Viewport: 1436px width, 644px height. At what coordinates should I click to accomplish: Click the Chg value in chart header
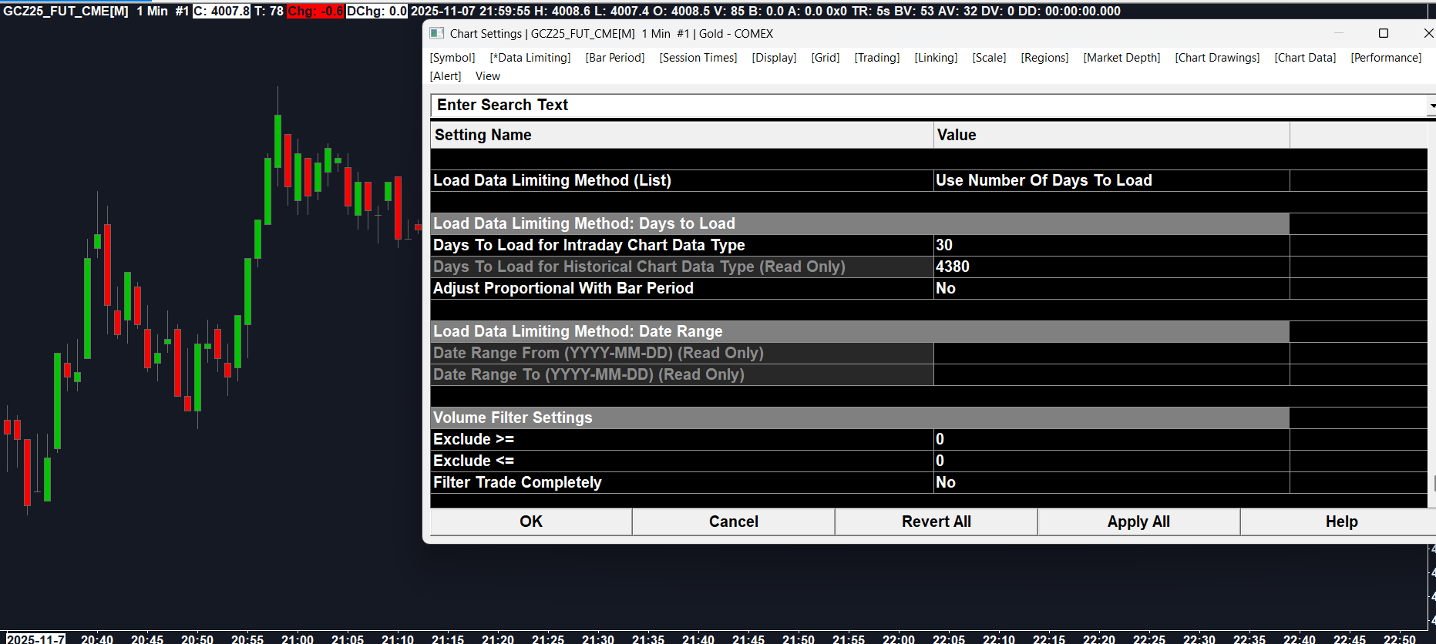(314, 11)
